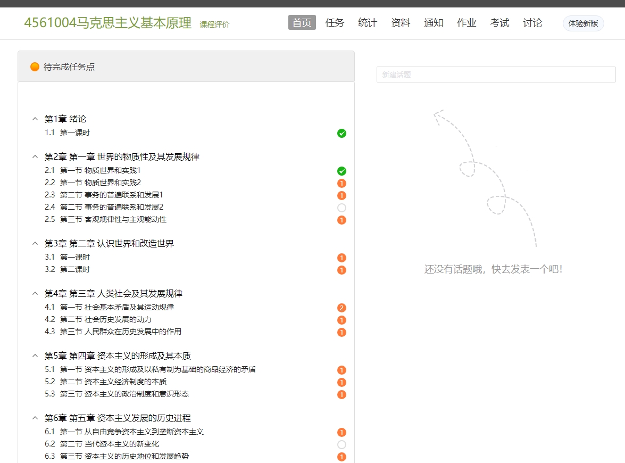Click empty circle for section 2.4
The height and width of the screenshot is (463, 625).
pyautogui.click(x=341, y=208)
